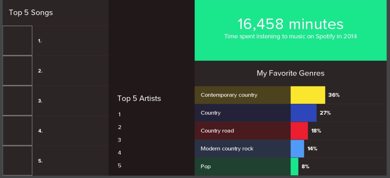Select the Country genre label
Viewport: 390px width, 178px height.
pos(211,113)
